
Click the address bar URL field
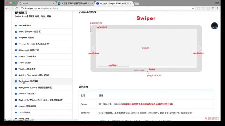pos(106,8)
